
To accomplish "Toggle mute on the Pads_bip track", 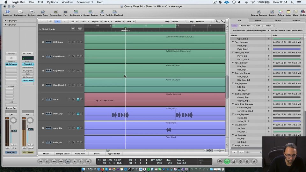I will point(78,142).
